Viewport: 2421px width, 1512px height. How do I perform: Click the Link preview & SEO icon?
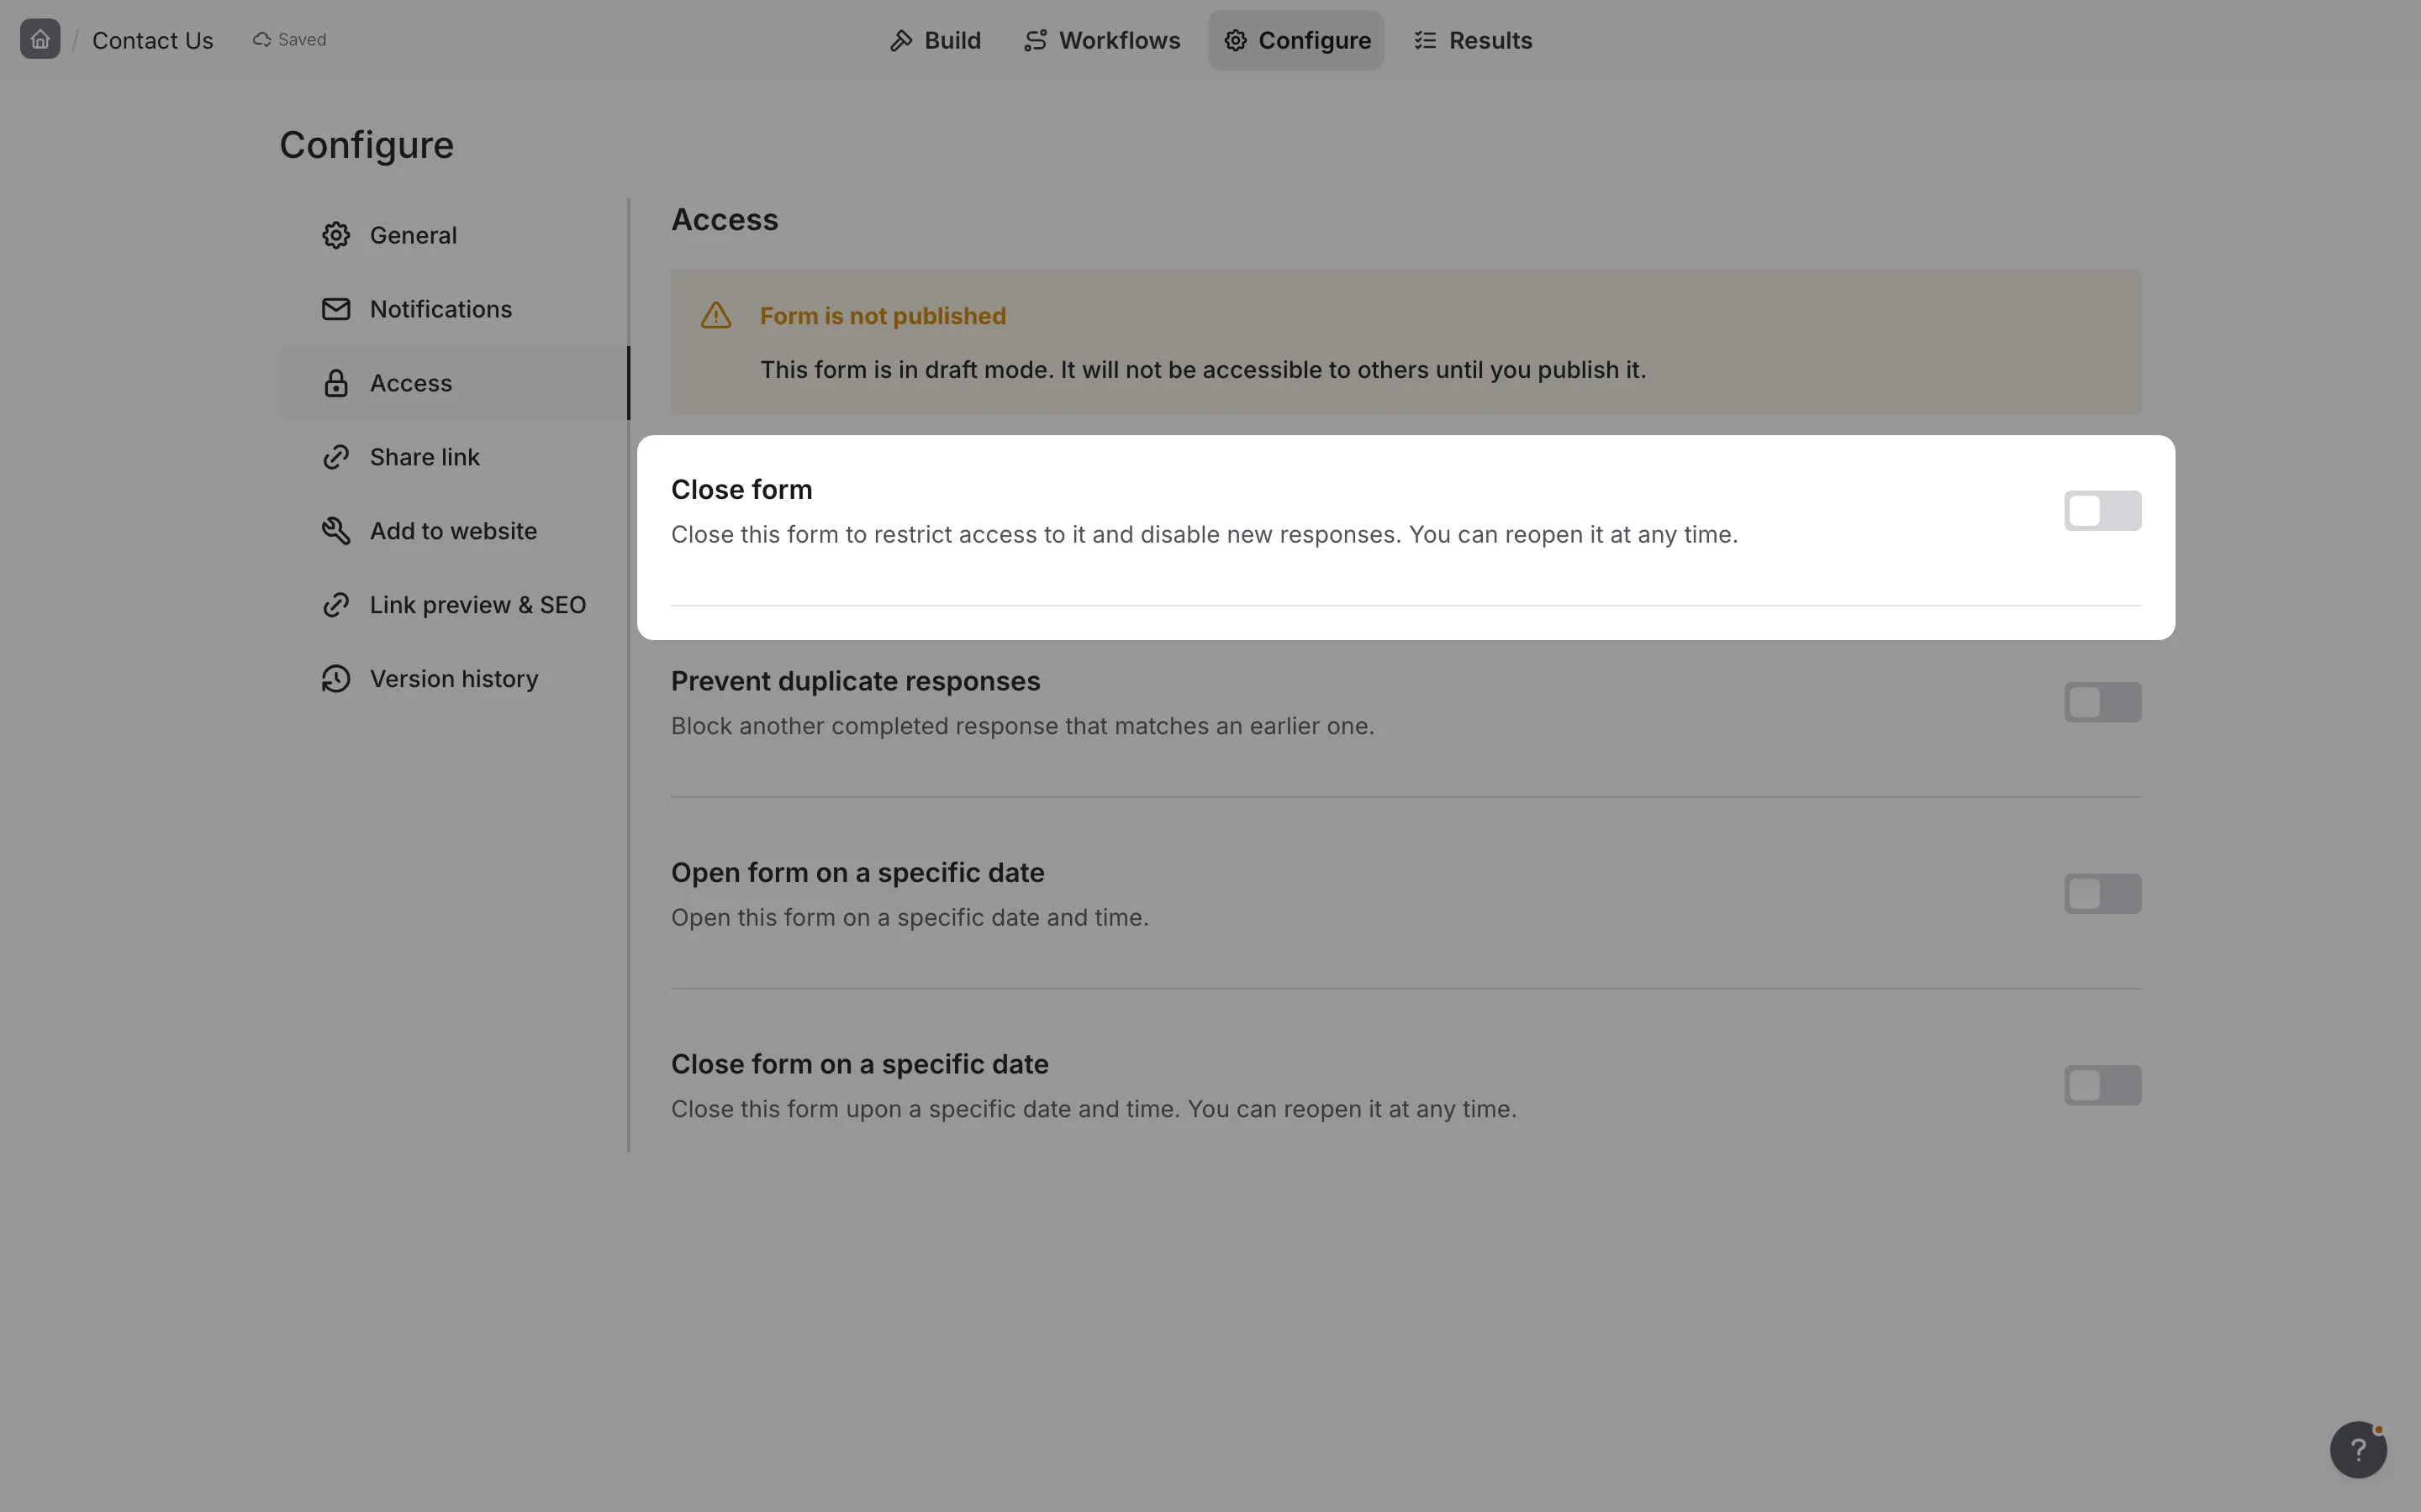click(336, 605)
